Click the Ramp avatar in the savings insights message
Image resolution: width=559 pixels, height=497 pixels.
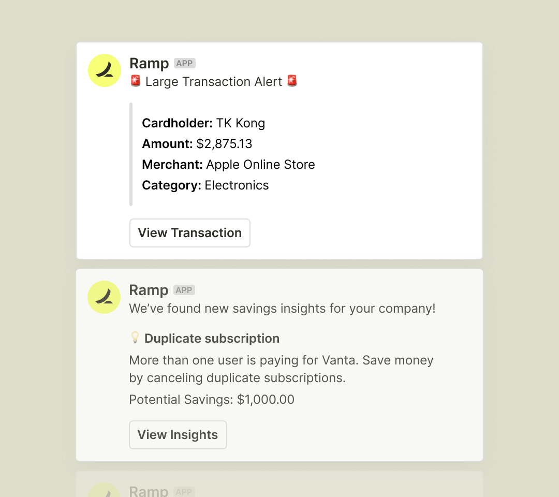[104, 297]
